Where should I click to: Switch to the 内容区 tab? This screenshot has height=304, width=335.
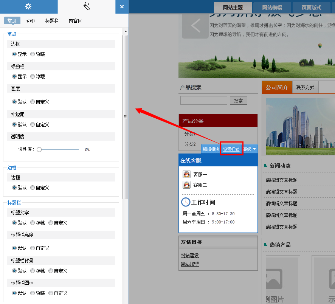coord(75,21)
